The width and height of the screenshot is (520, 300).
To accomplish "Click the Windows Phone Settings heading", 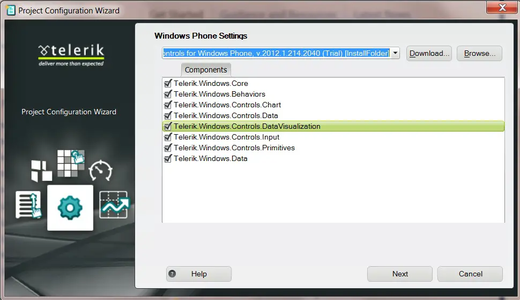I will [x=200, y=35].
